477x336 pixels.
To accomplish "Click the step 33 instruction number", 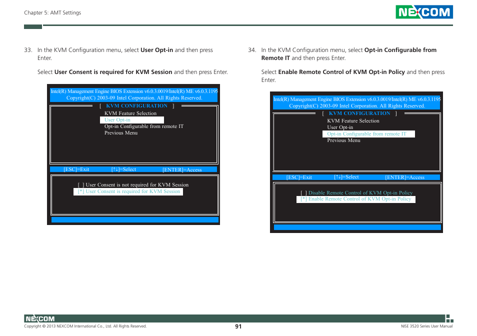I will pyautogui.click(x=28, y=50).
